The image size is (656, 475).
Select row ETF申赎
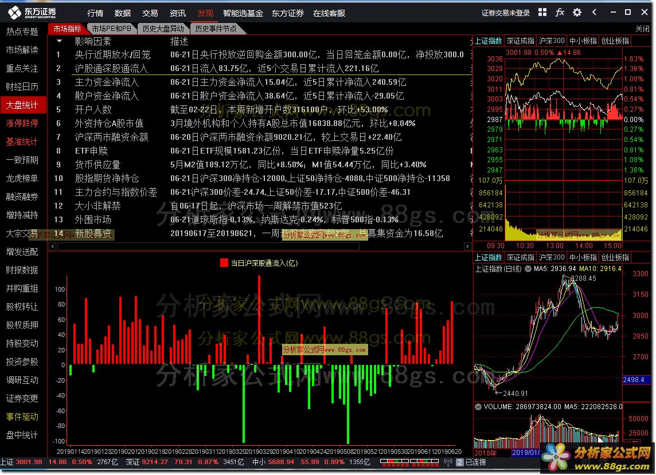[x=260, y=151]
